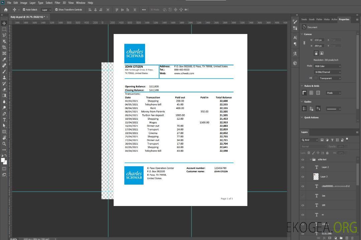Select the Healing Brush tool
This screenshot has height=240, width=361.
tap(4, 65)
